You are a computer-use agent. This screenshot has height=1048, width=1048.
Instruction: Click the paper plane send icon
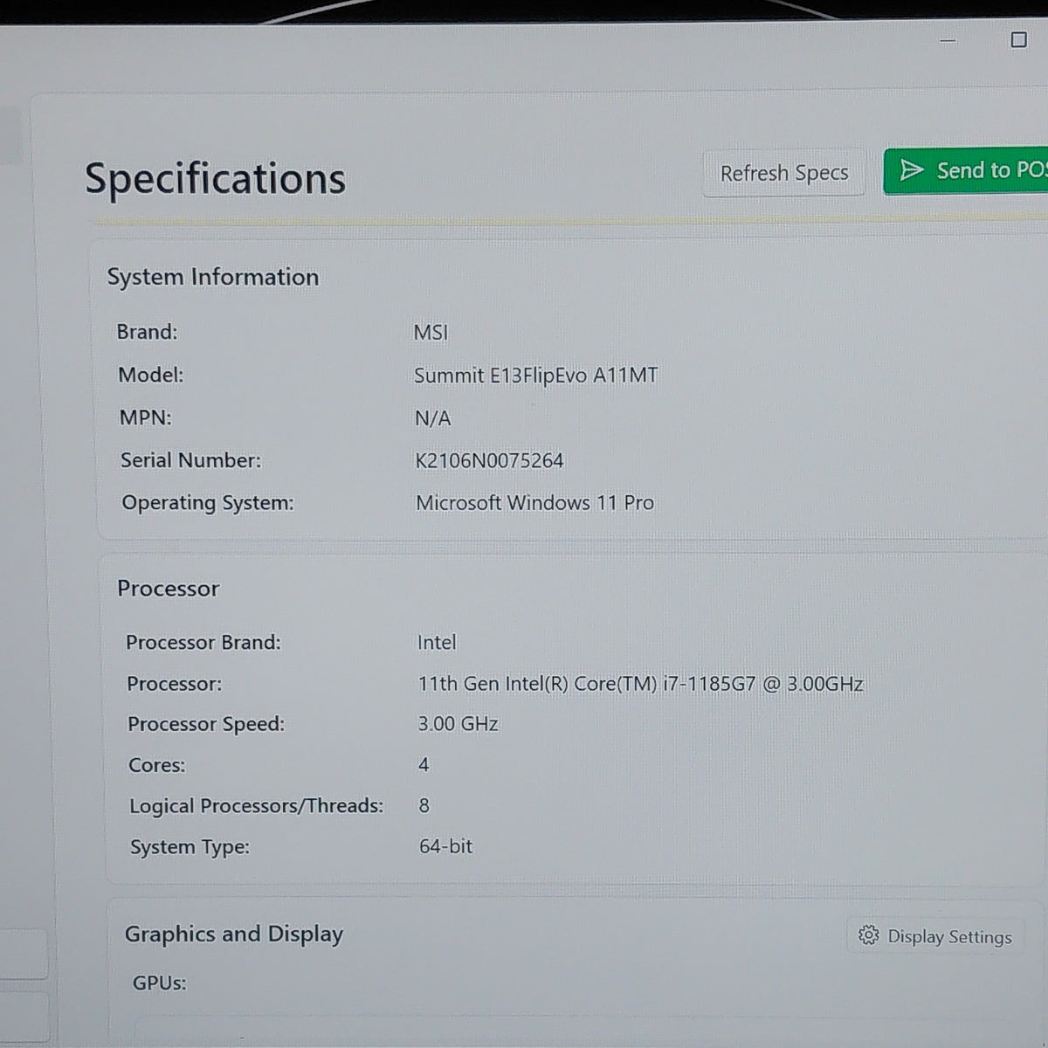pyautogui.click(x=911, y=169)
